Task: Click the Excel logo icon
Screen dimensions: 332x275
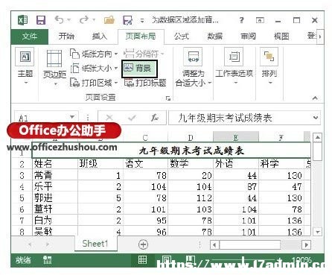Action: (x=23, y=20)
